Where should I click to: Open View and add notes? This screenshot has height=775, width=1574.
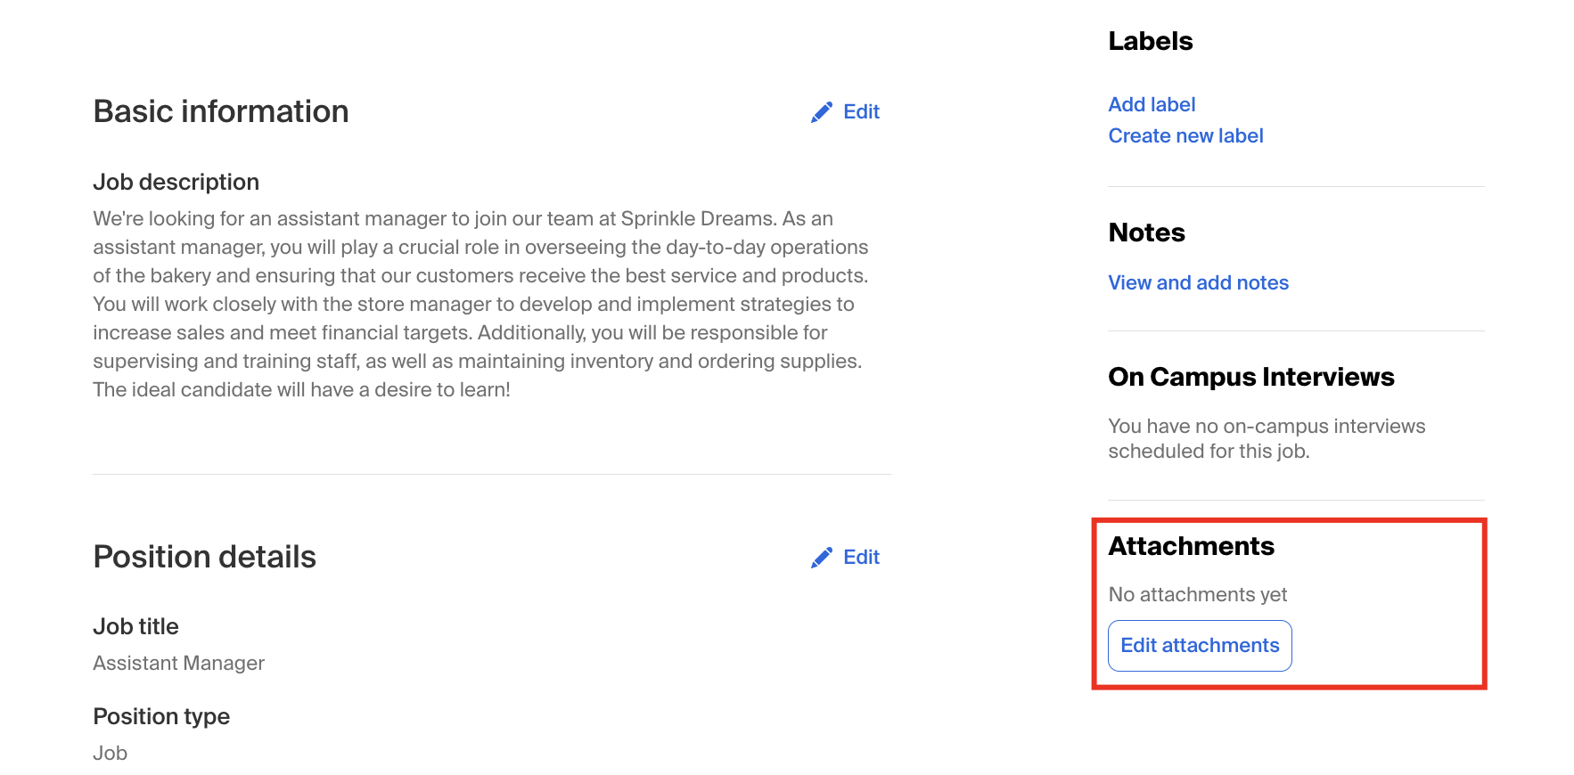pyautogui.click(x=1198, y=282)
